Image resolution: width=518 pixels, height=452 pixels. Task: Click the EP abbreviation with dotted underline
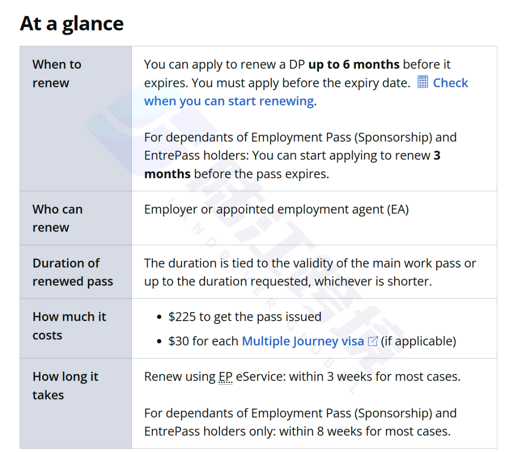point(226,377)
